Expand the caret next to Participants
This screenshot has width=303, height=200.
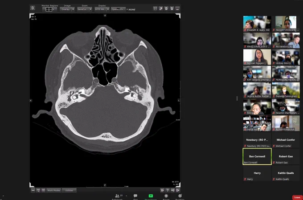coord(127,196)
